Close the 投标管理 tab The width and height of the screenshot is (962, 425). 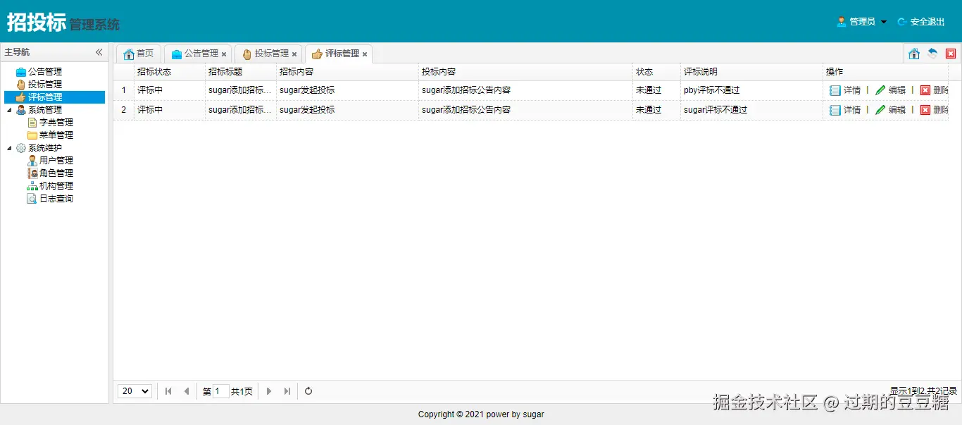tap(294, 54)
